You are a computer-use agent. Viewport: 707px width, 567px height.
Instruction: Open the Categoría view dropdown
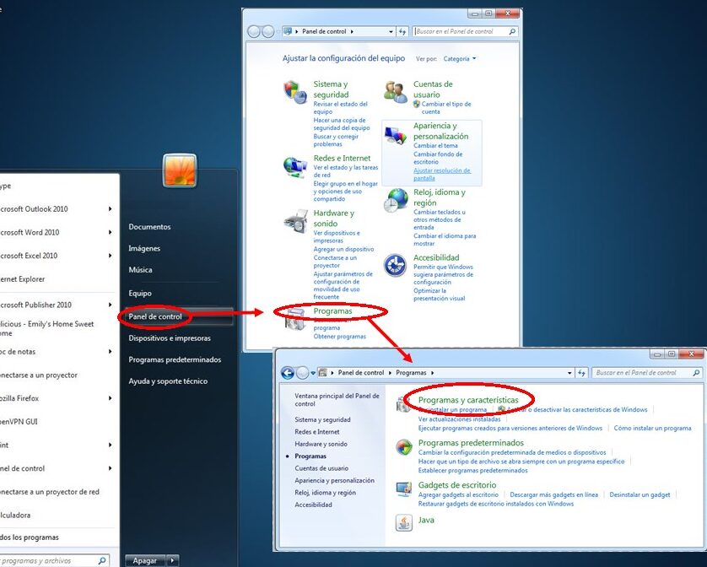tap(460, 59)
